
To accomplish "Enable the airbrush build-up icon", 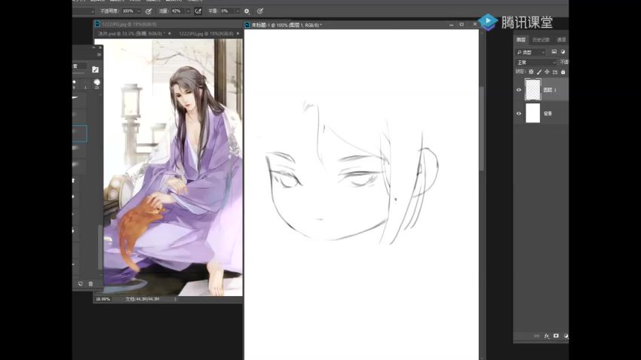I will point(198,11).
